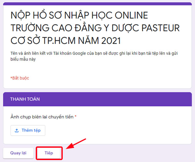The height and width of the screenshot is (162, 195).
Task: Click the red *Bắt buộc required note
Action: click(20, 78)
